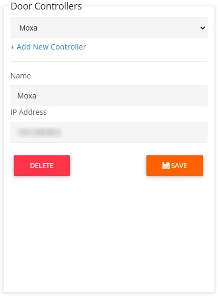218x298 pixels.
Task: Select the Moxa text in controller combo box
Action: [x=28, y=28]
